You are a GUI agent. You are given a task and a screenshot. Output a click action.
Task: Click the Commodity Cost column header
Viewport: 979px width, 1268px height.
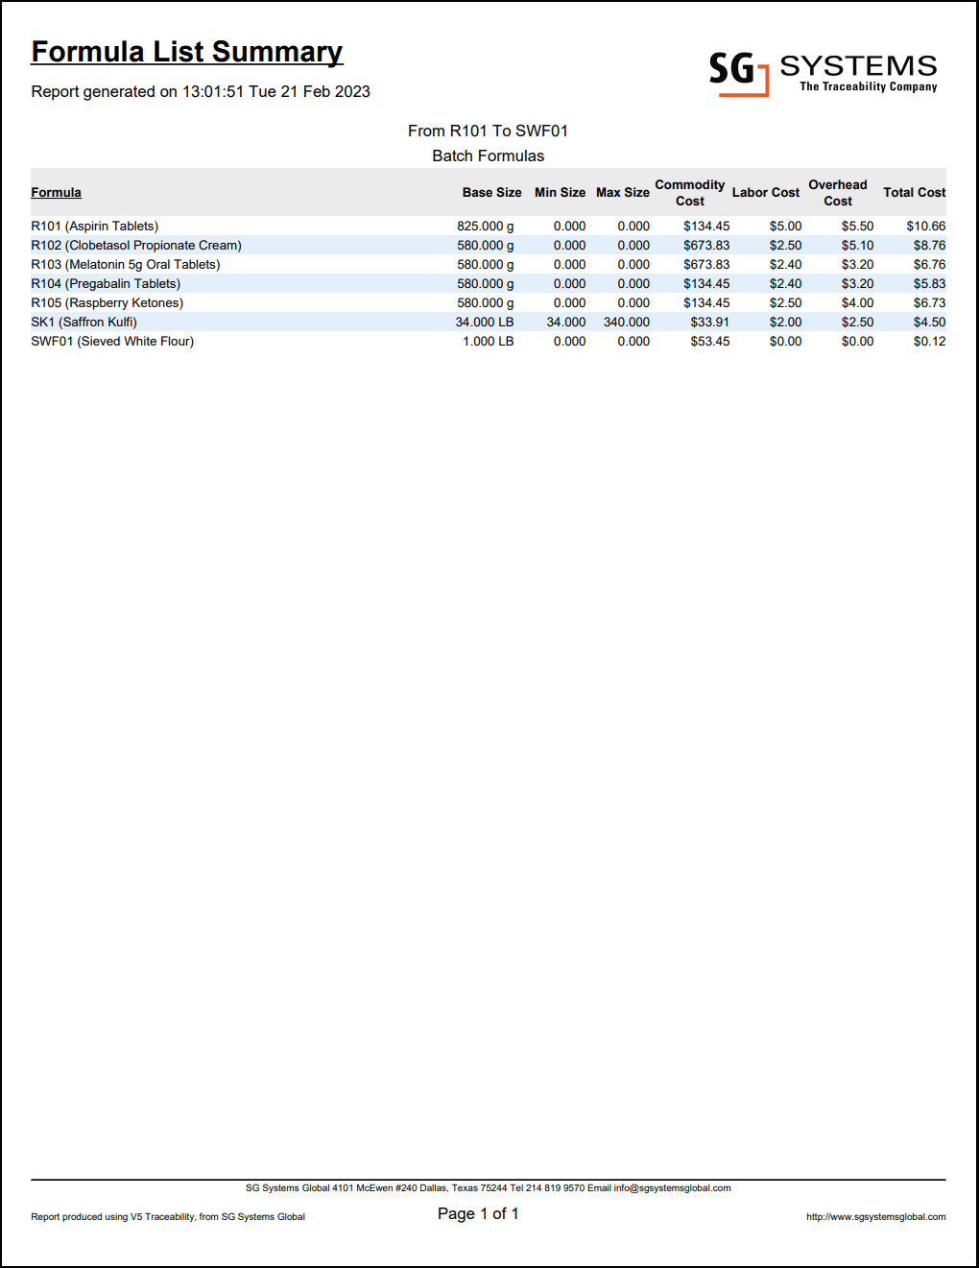(x=689, y=192)
